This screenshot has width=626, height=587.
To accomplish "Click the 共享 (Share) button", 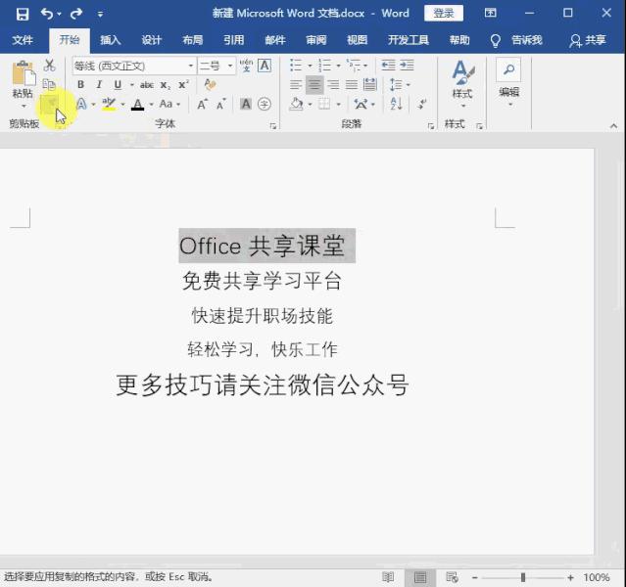I will (x=588, y=40).
